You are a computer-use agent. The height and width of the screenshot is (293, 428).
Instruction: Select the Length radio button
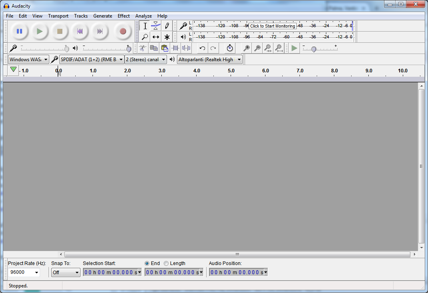click(166, 263)
